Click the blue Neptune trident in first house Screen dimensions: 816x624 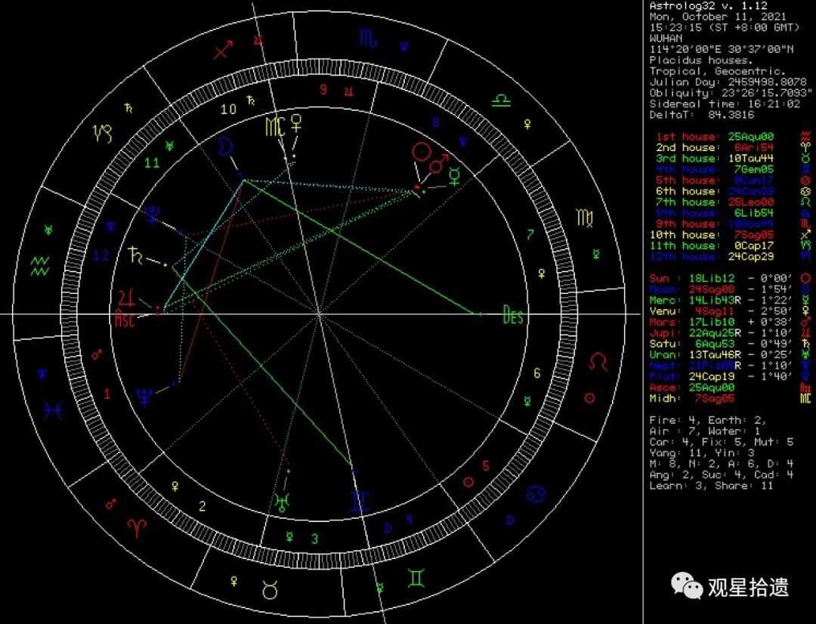click(145, 397)
